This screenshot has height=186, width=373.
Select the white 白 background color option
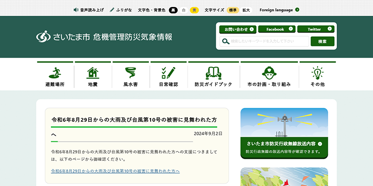click(x=184, y=10)
